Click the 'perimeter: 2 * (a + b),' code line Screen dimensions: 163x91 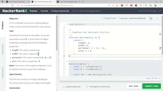coord(92,48)
